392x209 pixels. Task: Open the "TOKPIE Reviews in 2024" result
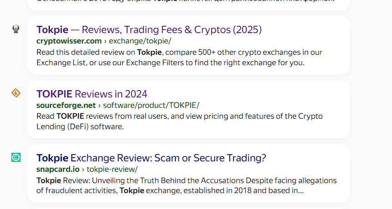tap(92, 94)
